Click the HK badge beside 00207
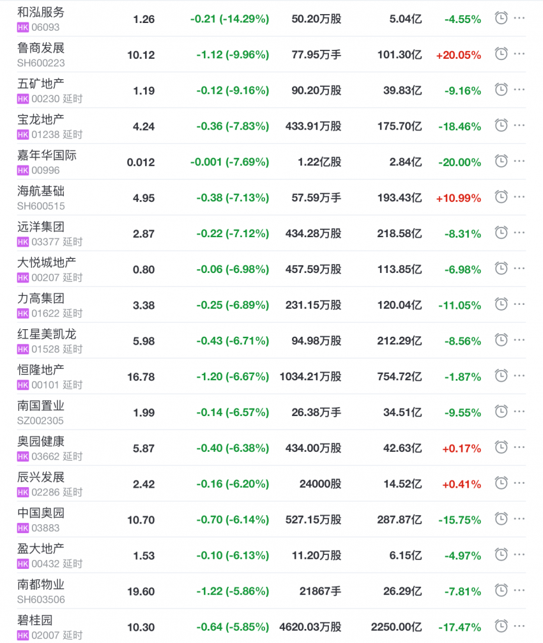The width and height of the screenshot is (543, 643). [23, 277]
